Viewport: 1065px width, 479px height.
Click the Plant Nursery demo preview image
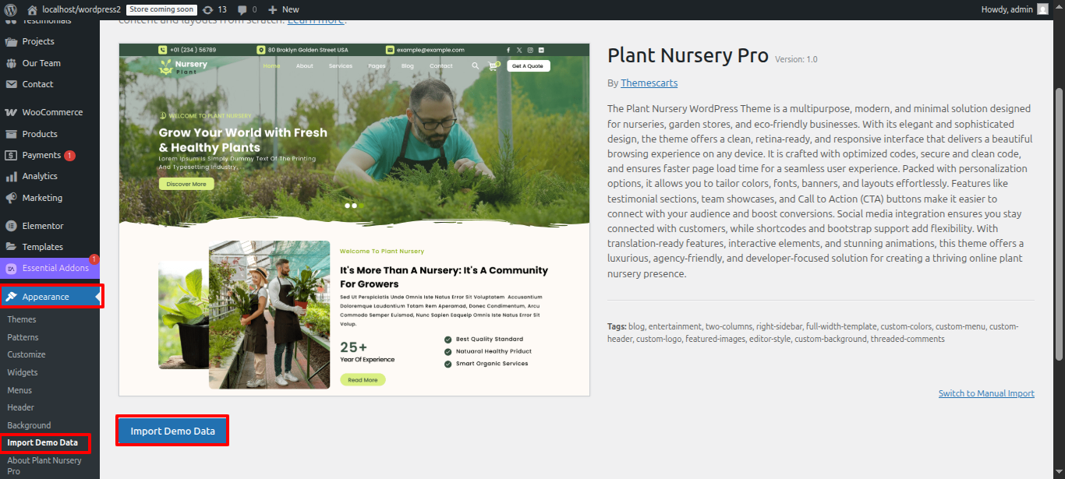tap(354, 220)
